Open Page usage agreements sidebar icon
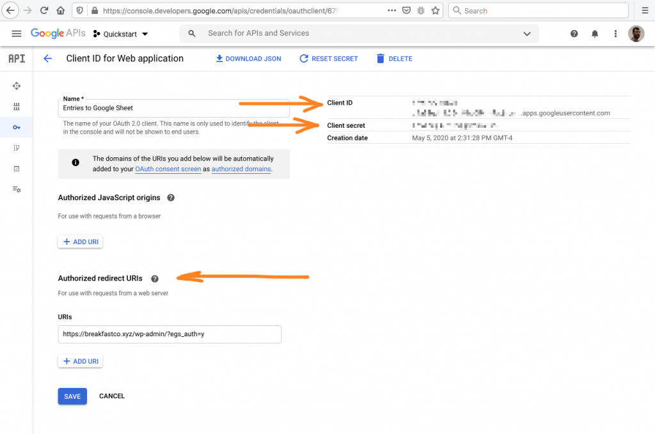The height and width of the screenshot is (434, 655). coord(17,189)
